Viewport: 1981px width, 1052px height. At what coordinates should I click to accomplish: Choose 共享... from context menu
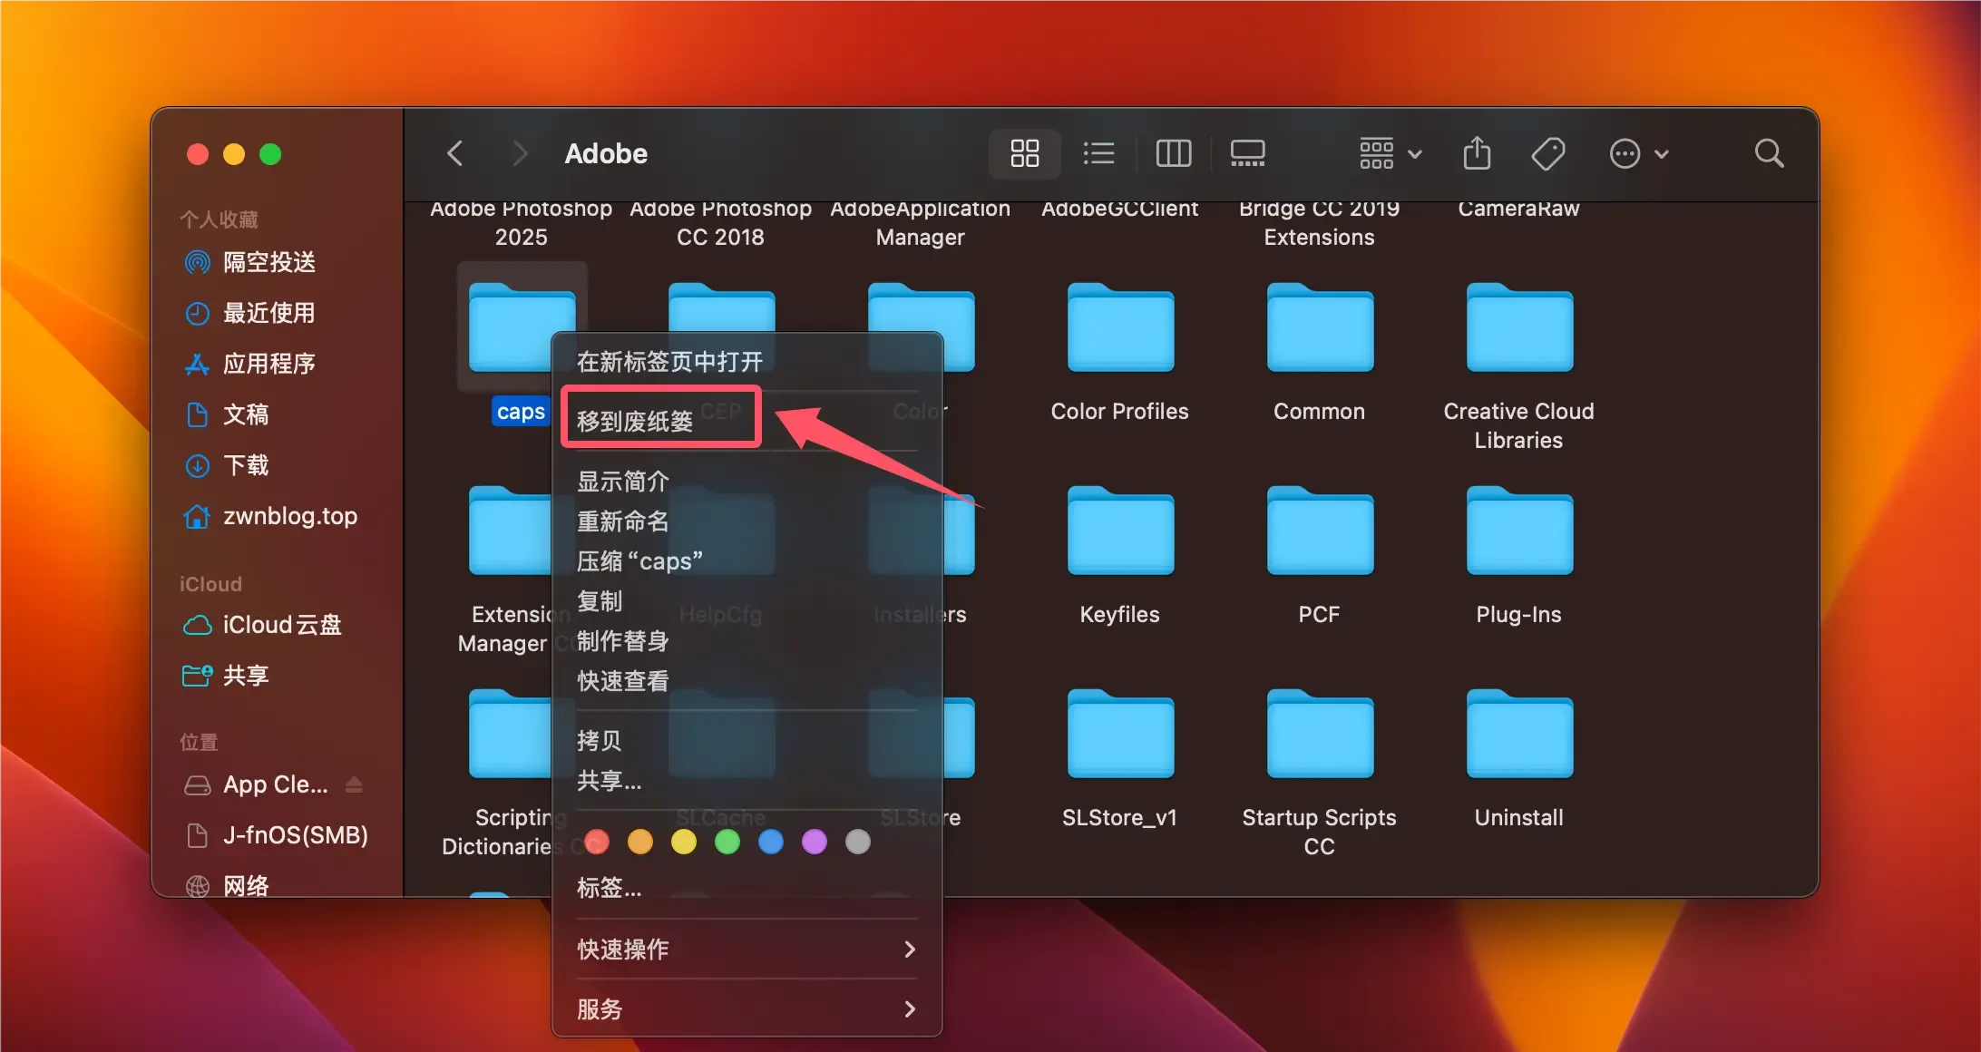click(747, 780)
